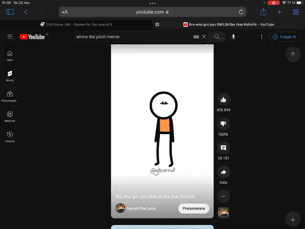Open the on-screen keyboard icon in search
The height and width of the screenshot is (229, 305).
click(196, 37)
